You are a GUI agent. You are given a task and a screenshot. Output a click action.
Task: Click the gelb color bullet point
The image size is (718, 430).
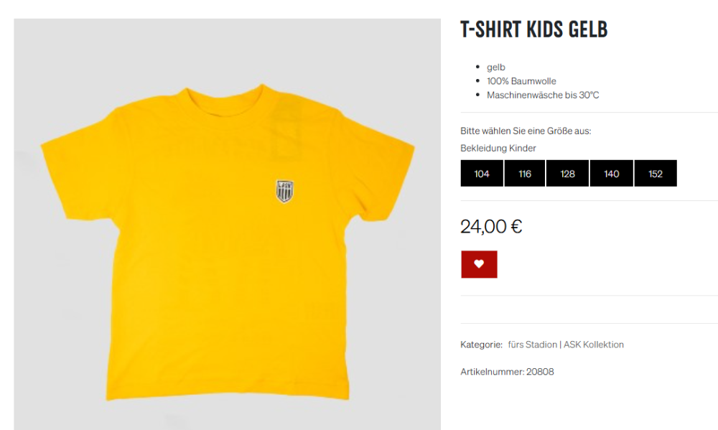coord(496,67)
